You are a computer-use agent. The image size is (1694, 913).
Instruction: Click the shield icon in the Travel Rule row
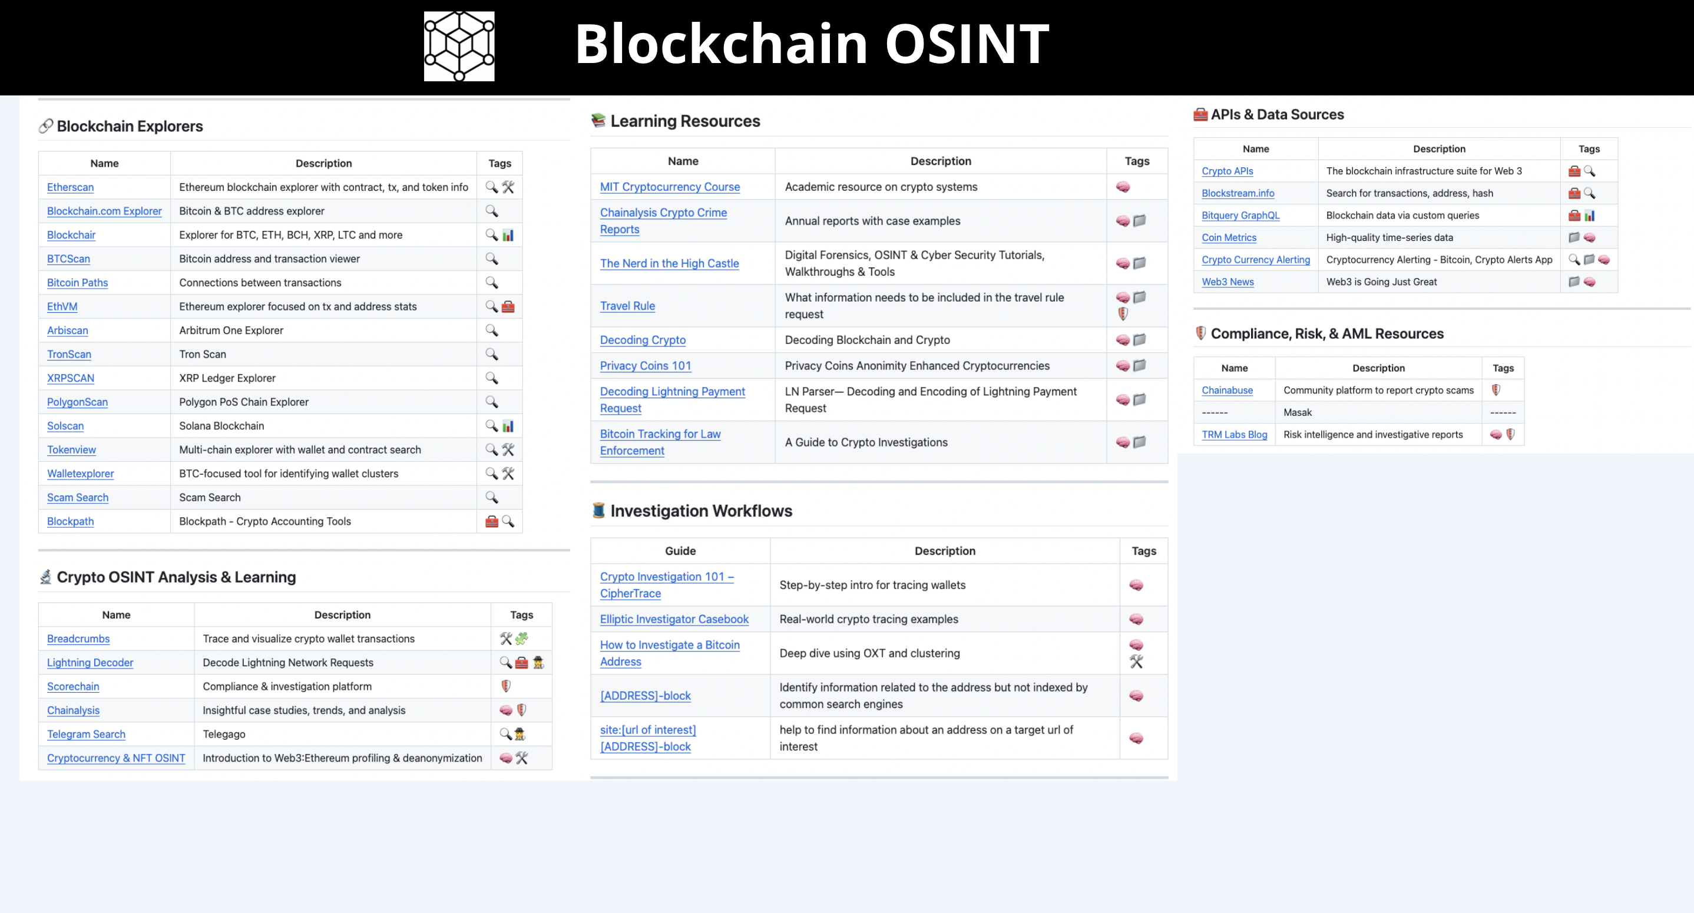(1123, 315)
